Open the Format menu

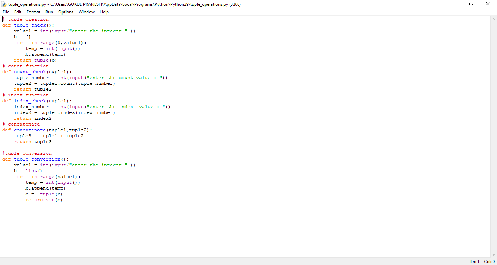point(33,12)
